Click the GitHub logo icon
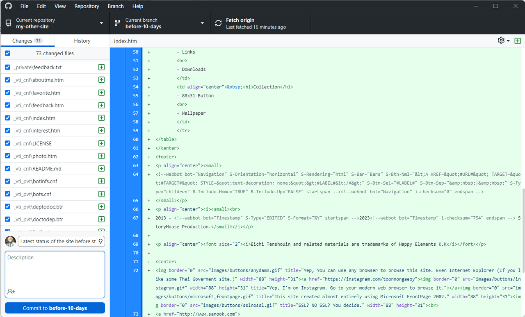This screenshot has height=317, width=525. point(9,6)
